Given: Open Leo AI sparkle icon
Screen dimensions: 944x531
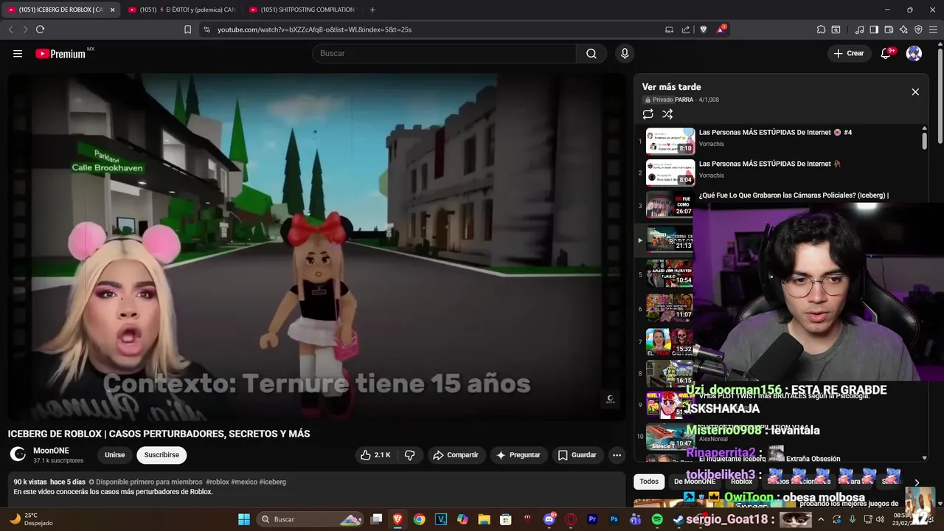Looking at the screenshot, I should point(903,29).
